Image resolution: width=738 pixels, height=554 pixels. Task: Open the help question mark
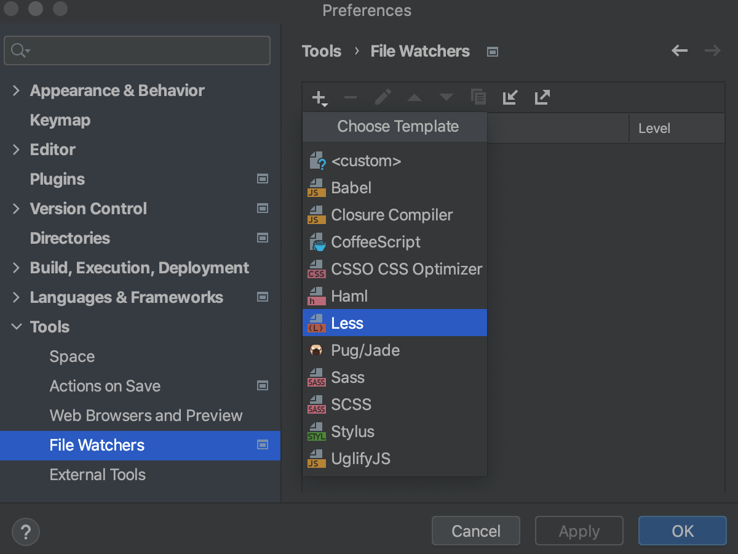click(x=26, y=532)
